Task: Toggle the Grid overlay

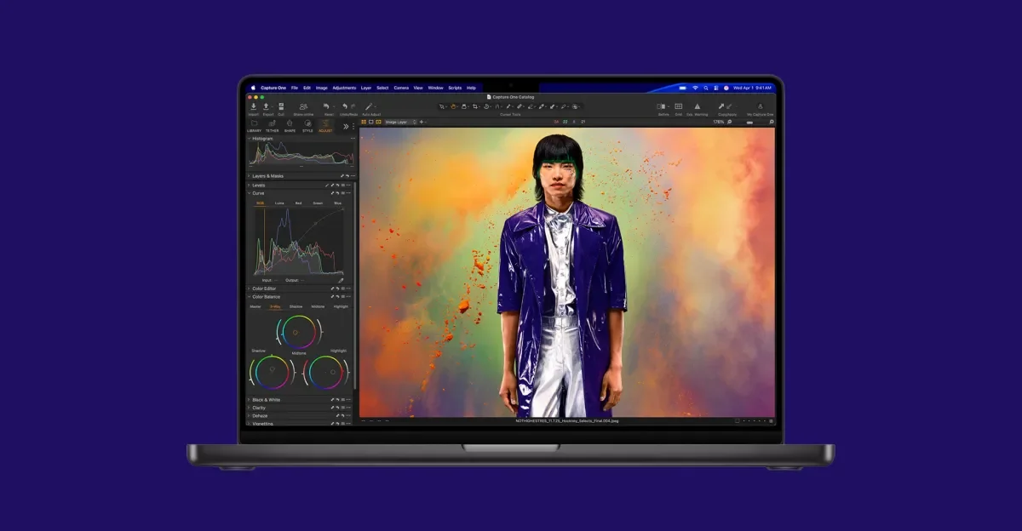Action: (x=679, y=106)
